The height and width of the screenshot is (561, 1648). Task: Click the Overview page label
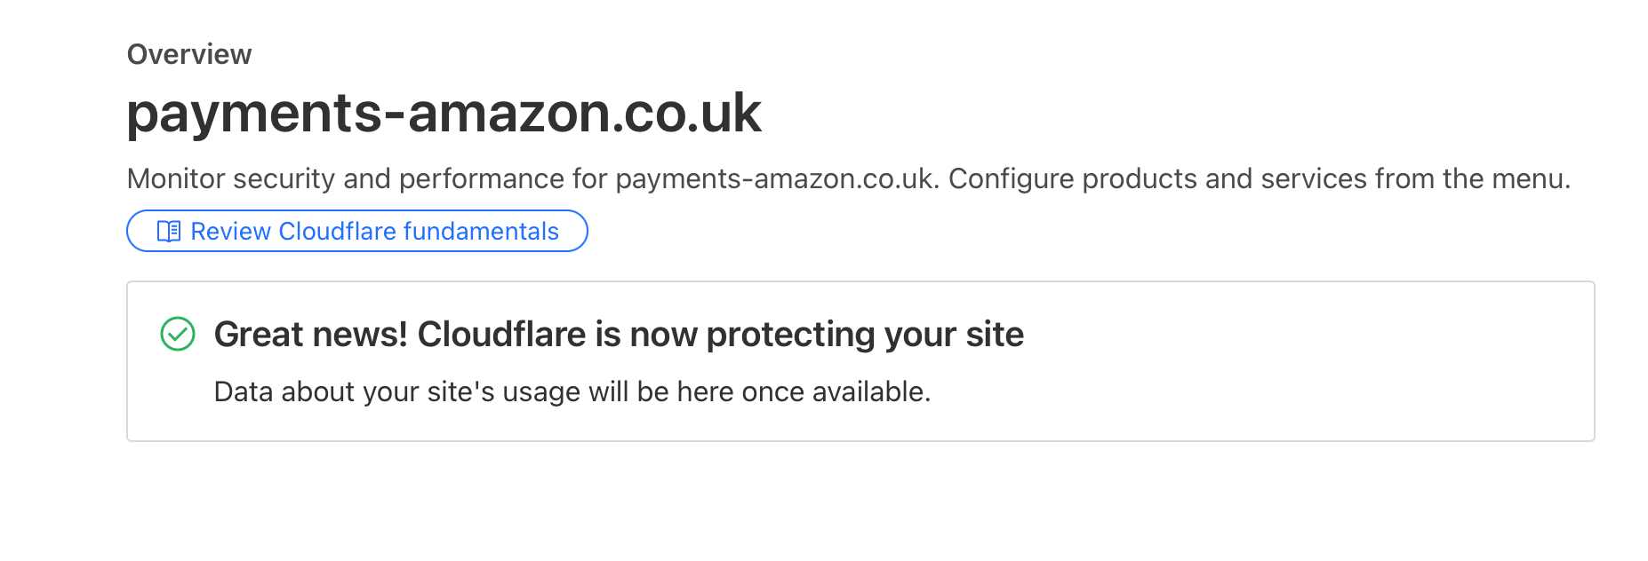(189, 55)
